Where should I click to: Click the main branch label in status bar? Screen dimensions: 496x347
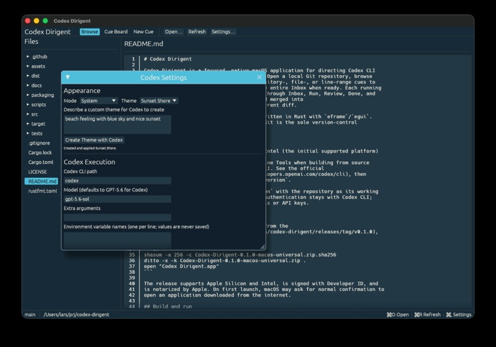point(30,314)
